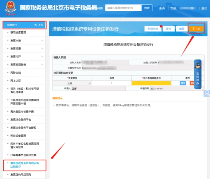Expand the 发票申请 menu chevron

[42, 40]
